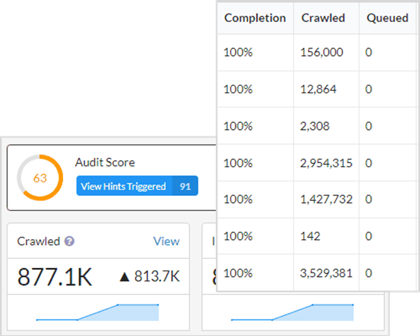The image size is (420, 336).
Task: Click the 1,427,732 crawled cell
Action: pyautogui.click(x=326, y=200)
